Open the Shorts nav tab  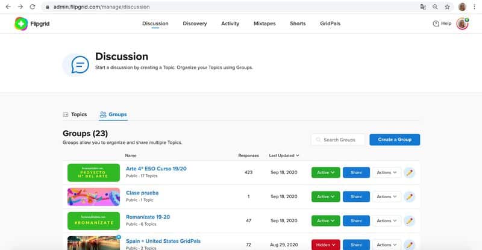[298, 23]
